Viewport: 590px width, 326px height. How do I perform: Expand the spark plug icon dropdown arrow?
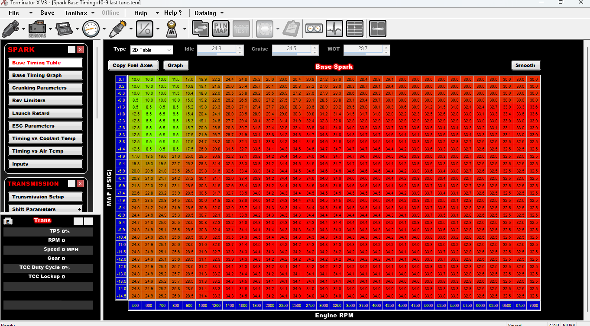click(x=131, y=29)
